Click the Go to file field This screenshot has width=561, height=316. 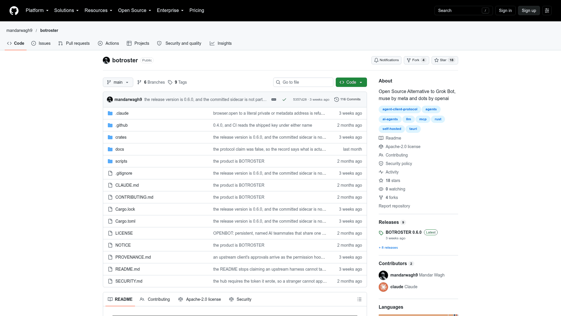(x=303, y=82)
